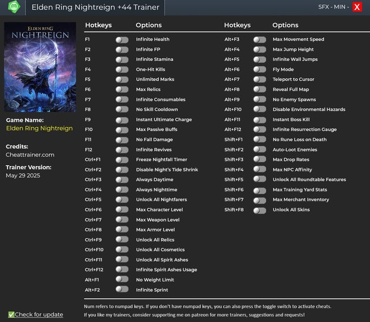This screenshot has width=370, height=322.
Task: Toggle Instant Ultimate Charge
Action: 122,120
